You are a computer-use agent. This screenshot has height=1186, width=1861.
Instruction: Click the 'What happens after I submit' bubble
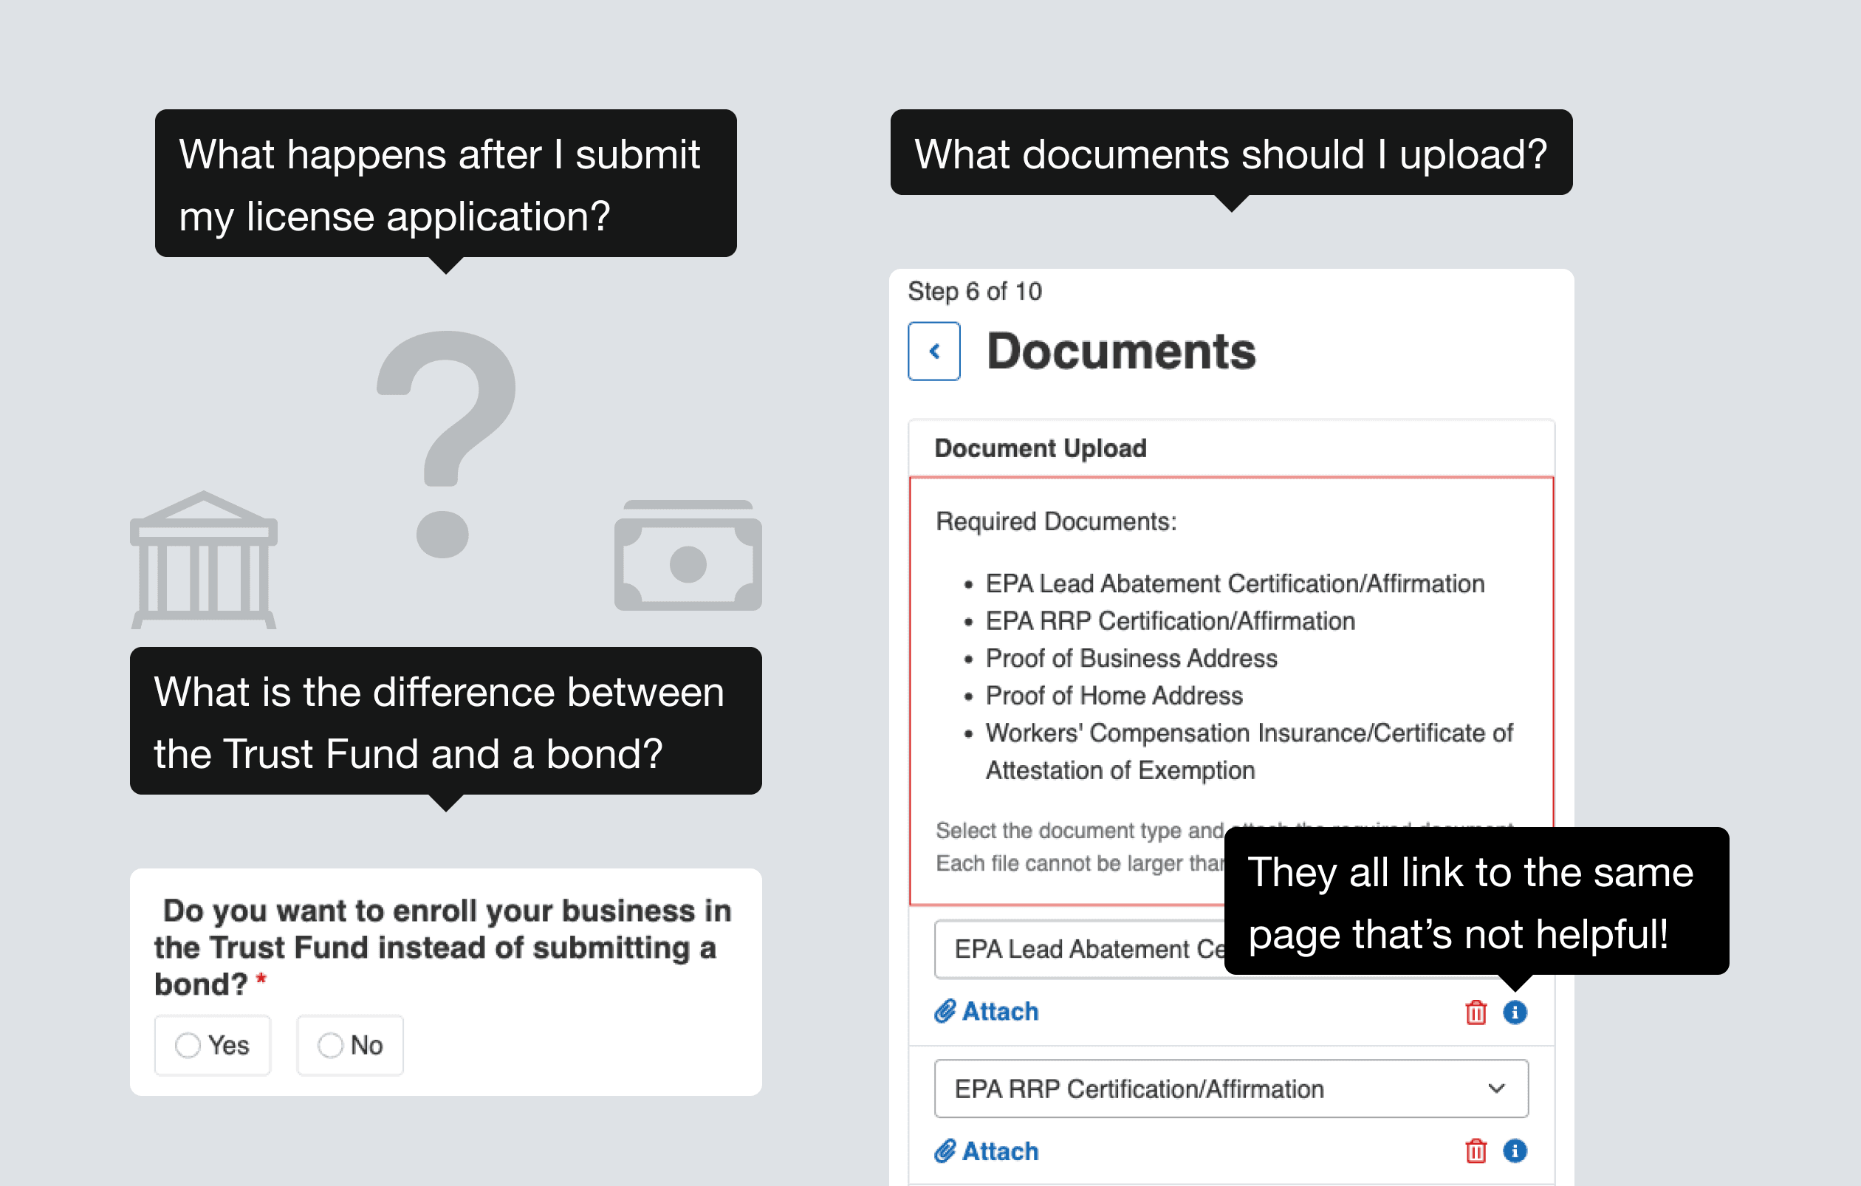pyautogui.click(x=445, y=184)
